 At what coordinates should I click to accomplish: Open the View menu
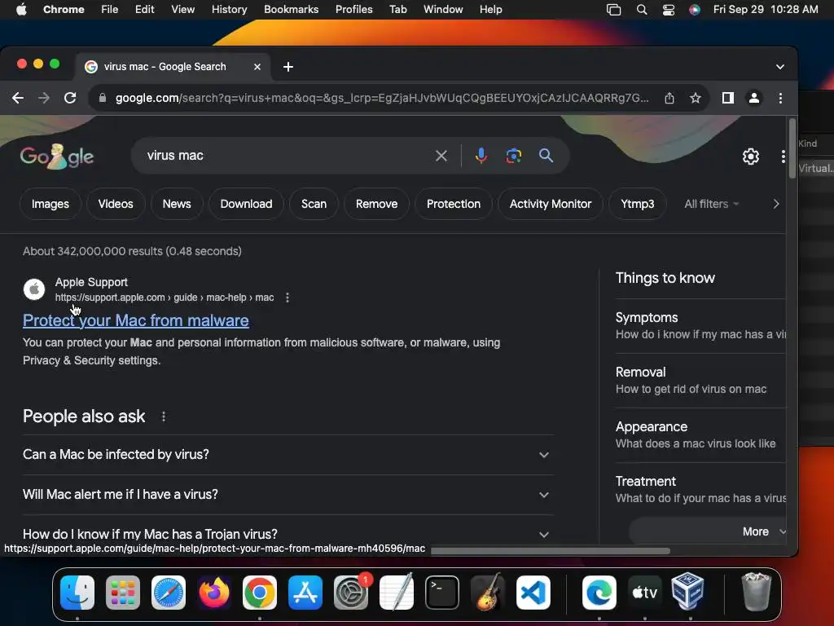(x=183, y=10)
